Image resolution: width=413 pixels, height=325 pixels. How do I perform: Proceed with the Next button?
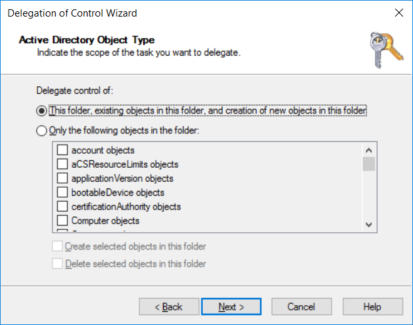[231, 306]
